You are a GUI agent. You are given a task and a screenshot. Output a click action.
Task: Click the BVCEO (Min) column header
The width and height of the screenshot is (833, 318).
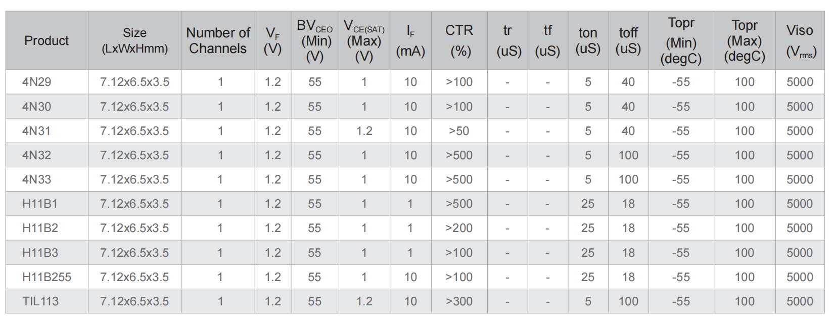coord(314,40)
